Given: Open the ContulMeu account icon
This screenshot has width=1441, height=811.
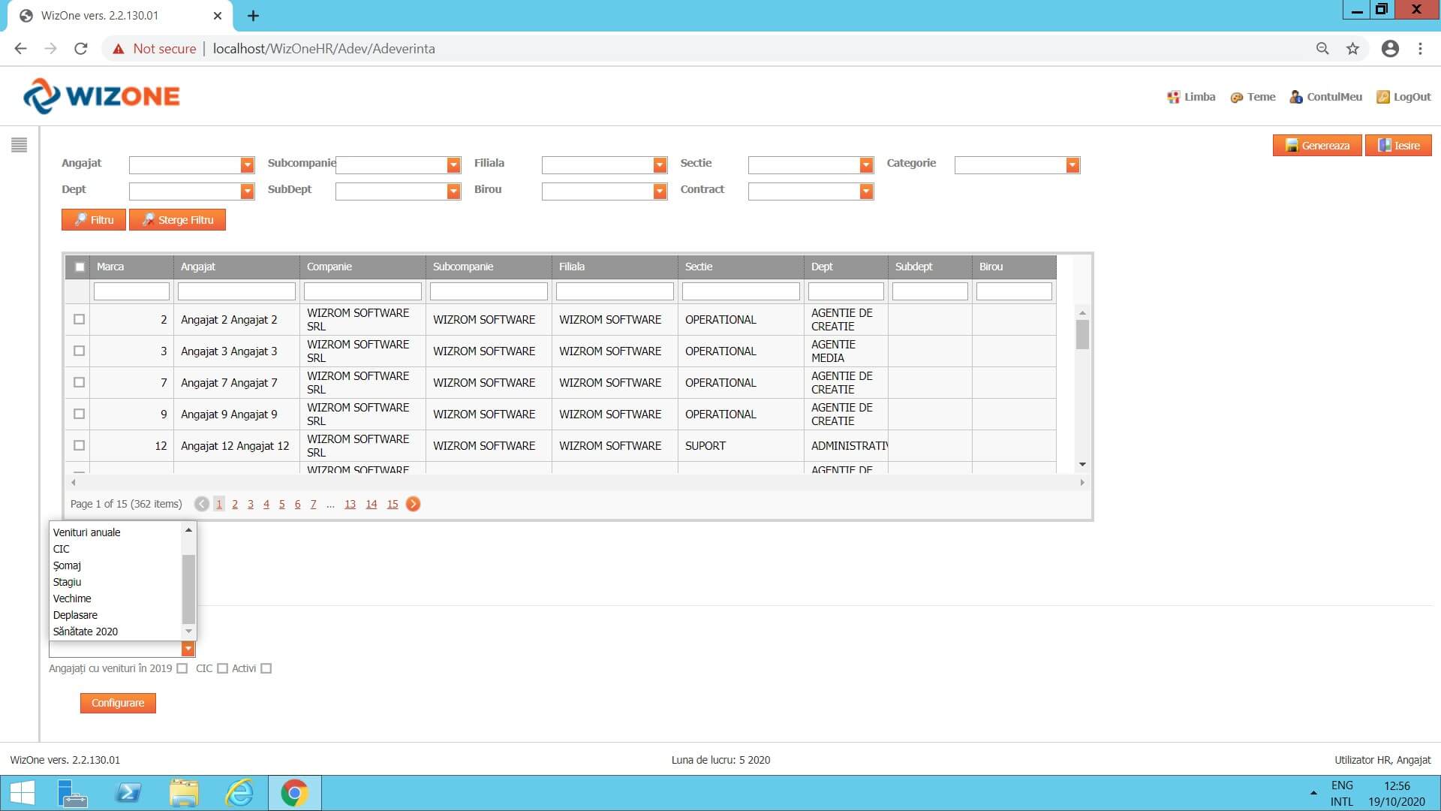Looking at the screenshot, I should 1296,97.
